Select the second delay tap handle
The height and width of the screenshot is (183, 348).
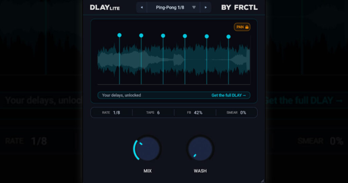click(x=141, y=35)
